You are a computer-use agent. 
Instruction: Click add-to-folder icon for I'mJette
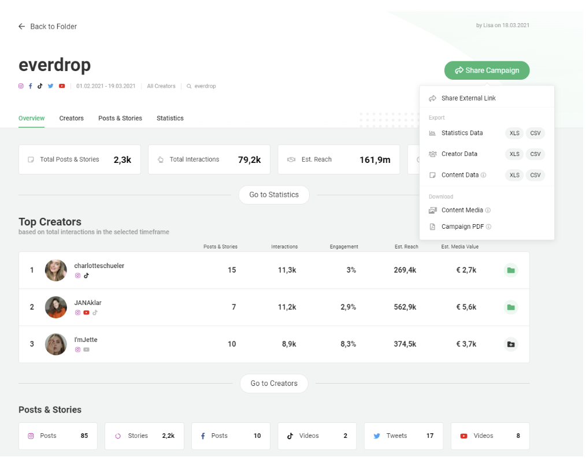[510, 344]
